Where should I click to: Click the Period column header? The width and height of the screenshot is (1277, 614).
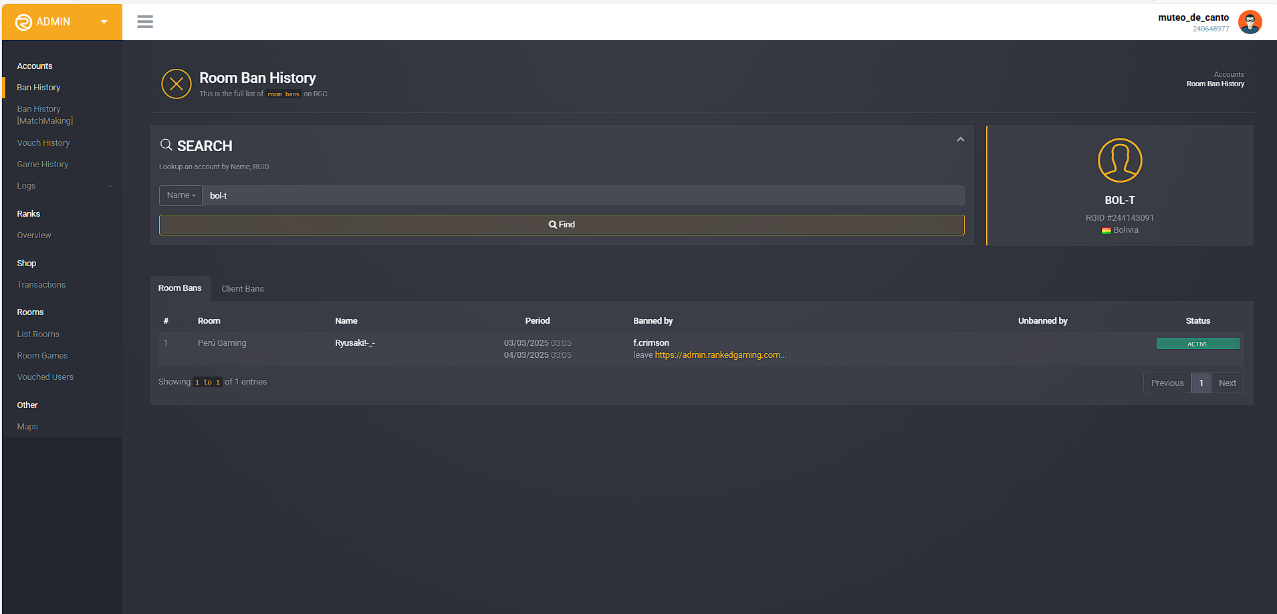point(538,321)
